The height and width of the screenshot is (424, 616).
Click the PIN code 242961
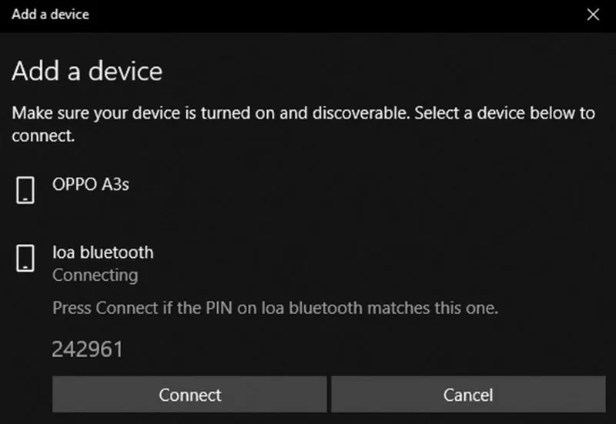coord(87,349)
